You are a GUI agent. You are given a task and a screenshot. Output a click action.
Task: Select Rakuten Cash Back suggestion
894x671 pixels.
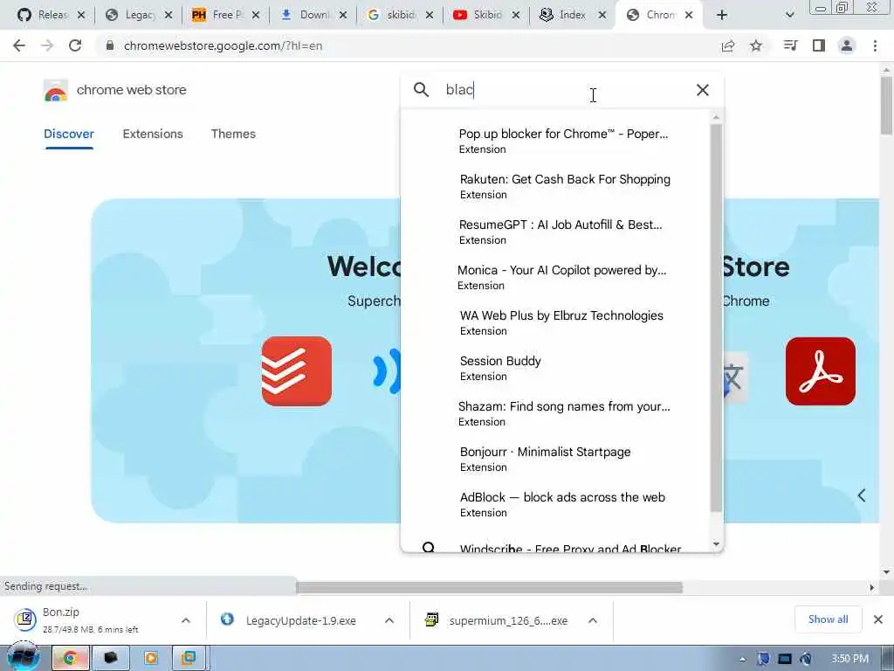(x=556, y=186)
